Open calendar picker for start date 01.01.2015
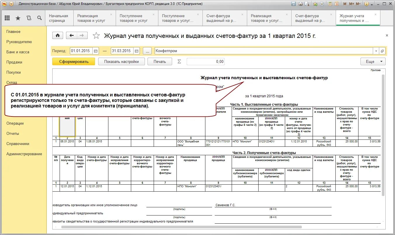Screen dimensions: 395x235 point(96,51)
